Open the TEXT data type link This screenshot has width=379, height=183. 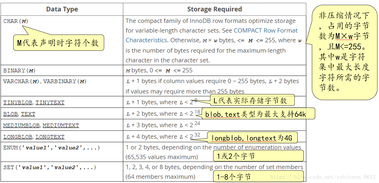pyautogui.click(x=28, y=114)
